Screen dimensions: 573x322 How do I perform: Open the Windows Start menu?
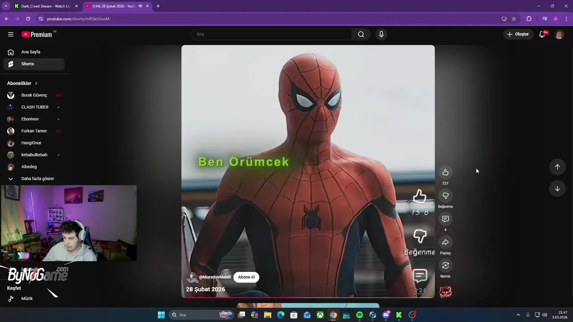pos(161,315)
